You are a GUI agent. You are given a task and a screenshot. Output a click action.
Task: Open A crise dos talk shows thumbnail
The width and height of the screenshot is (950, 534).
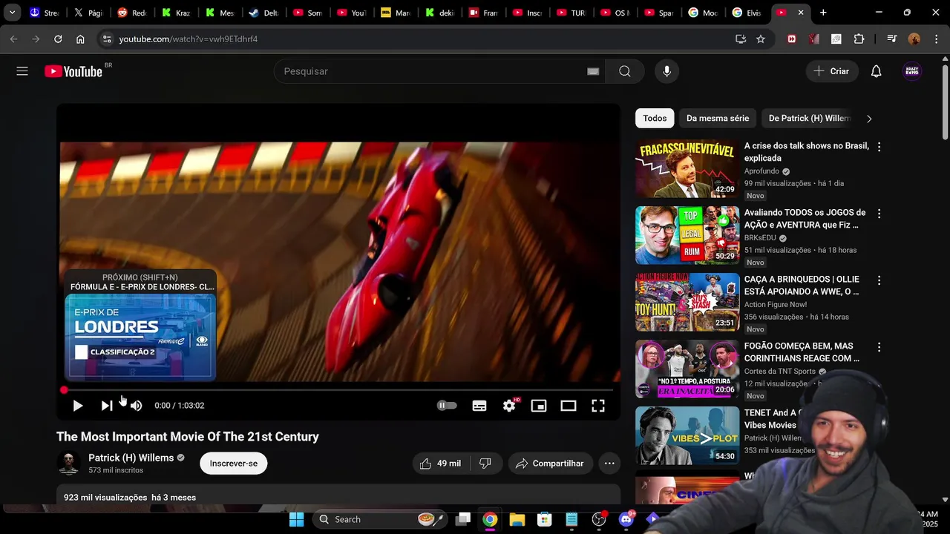point(687,168)
